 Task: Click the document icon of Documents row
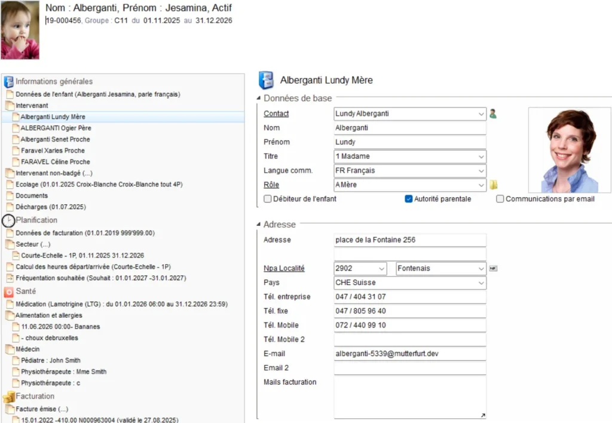(x=10, y=196)
